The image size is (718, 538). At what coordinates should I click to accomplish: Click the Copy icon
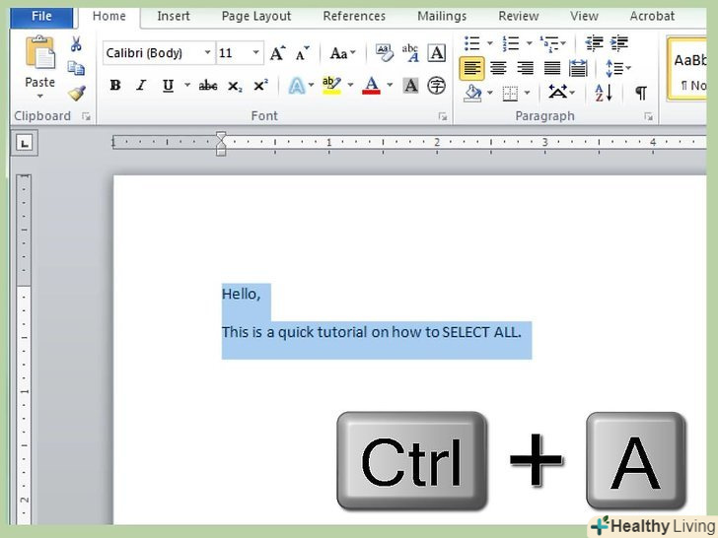[x=76, y=68]
